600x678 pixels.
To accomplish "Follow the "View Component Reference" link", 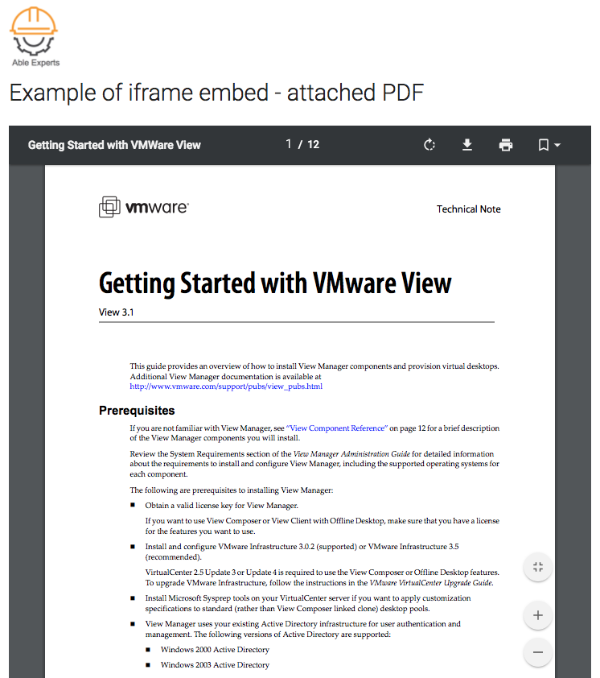I will (337, 428).
